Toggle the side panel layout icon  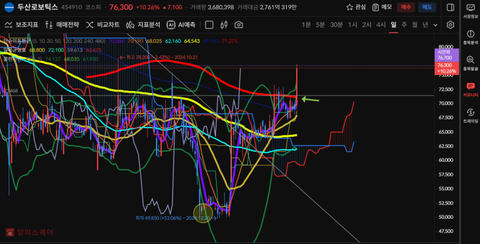[x=450, y=7]
